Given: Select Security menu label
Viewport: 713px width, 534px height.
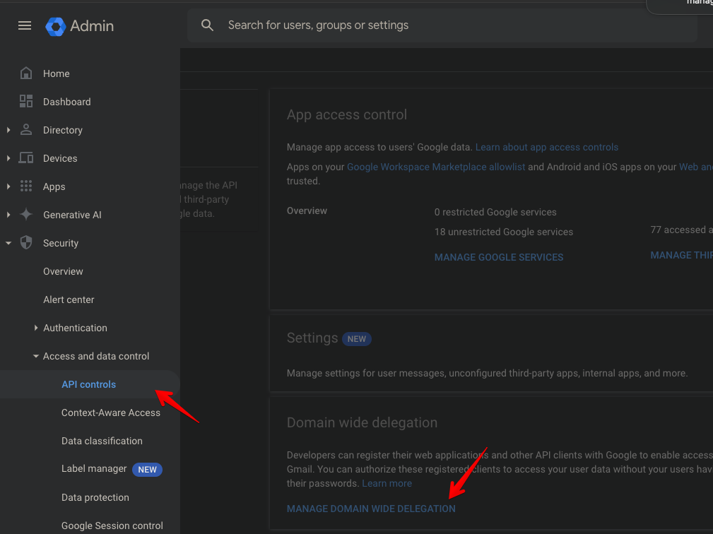Looking at the screenshot, I should point(61,243).
